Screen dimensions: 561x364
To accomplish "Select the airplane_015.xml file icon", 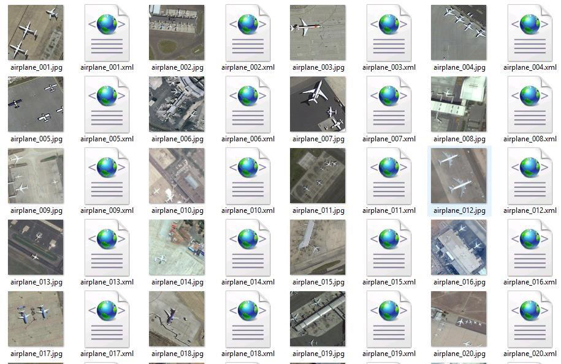I will pyautogui.click(x=389, y=248).
